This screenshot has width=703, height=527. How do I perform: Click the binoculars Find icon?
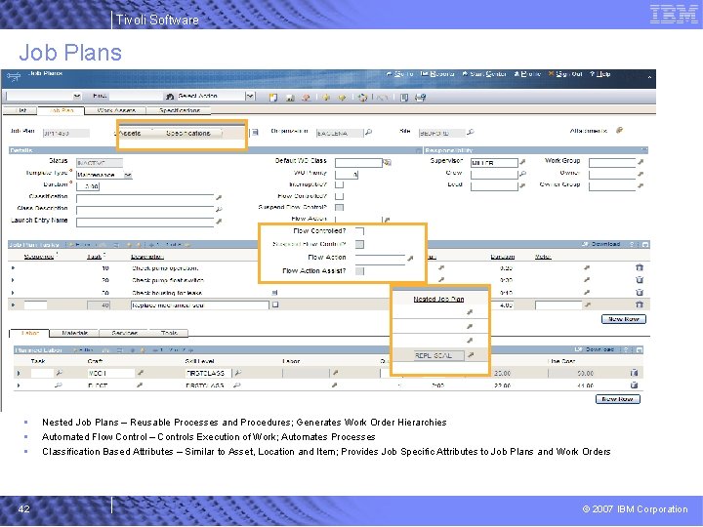[170, 97]
